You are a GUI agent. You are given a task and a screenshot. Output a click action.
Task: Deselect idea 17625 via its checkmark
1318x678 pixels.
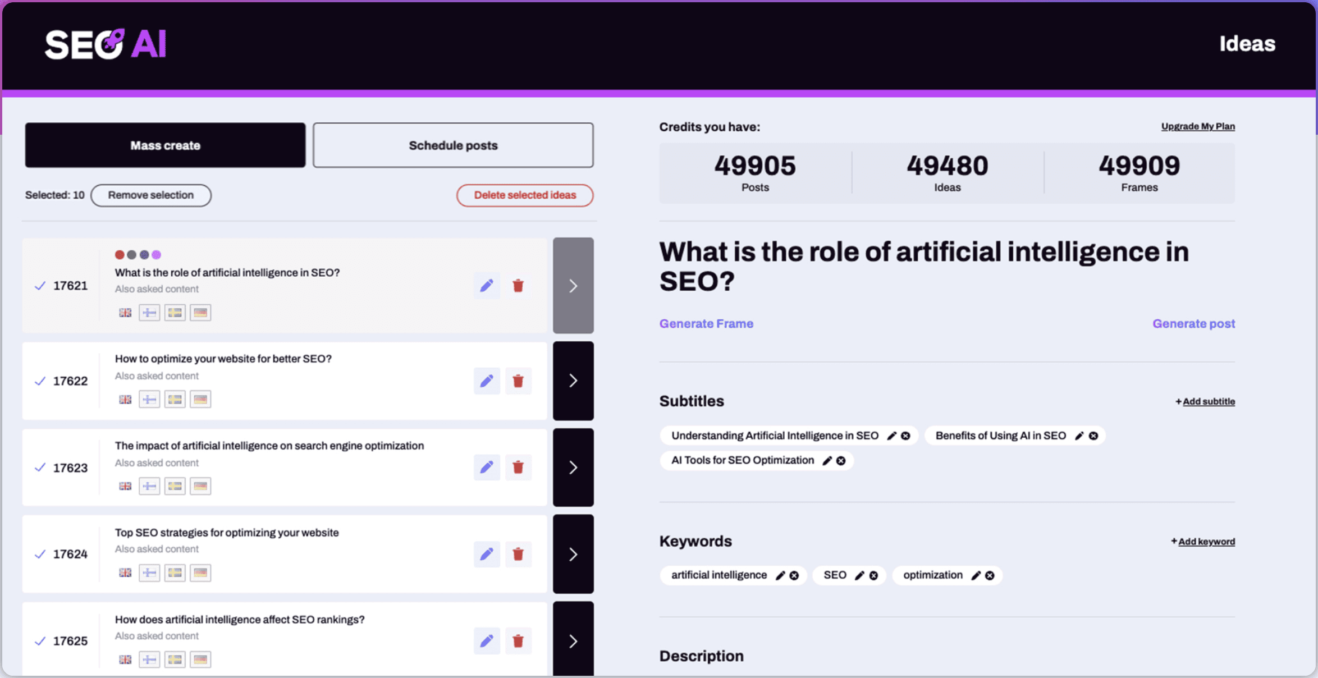pyautogui.click(x=40, y=641)
